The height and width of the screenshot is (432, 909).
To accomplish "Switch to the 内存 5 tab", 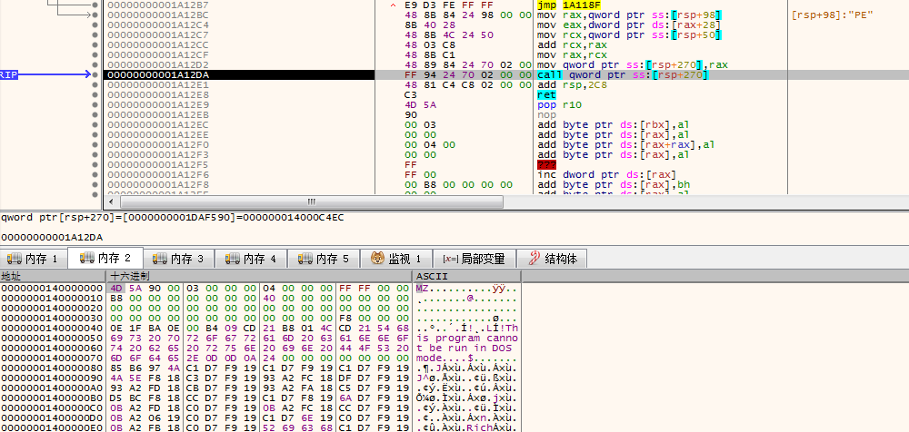I will [x=324, y=259].
